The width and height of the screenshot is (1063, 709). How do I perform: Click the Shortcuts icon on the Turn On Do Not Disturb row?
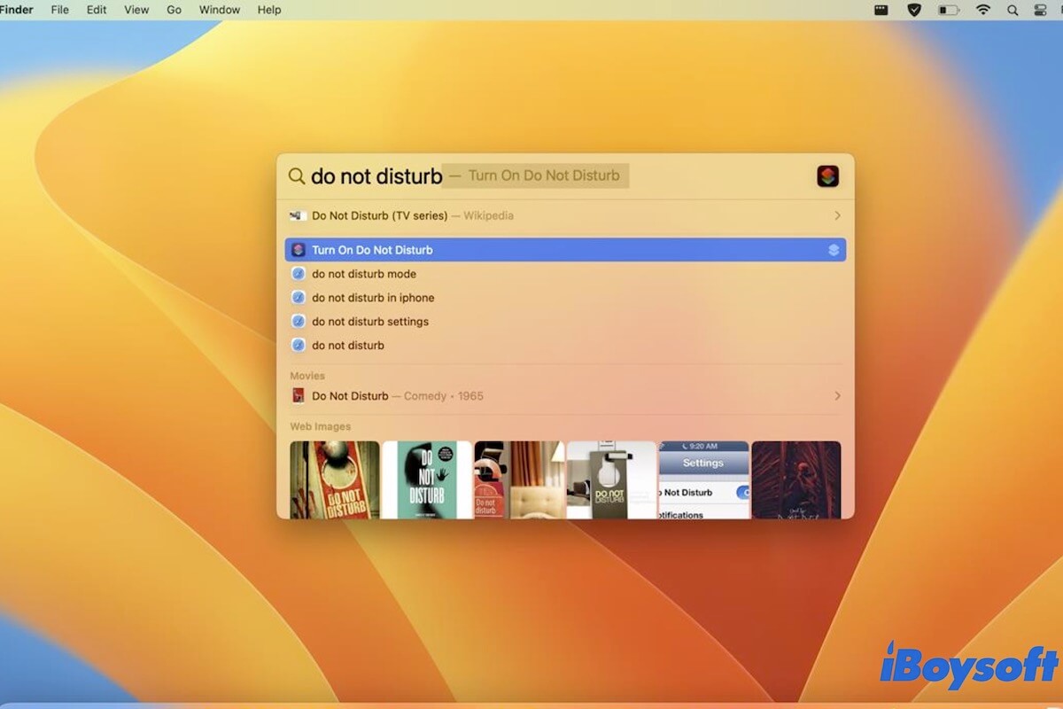(x=299, y=250)
